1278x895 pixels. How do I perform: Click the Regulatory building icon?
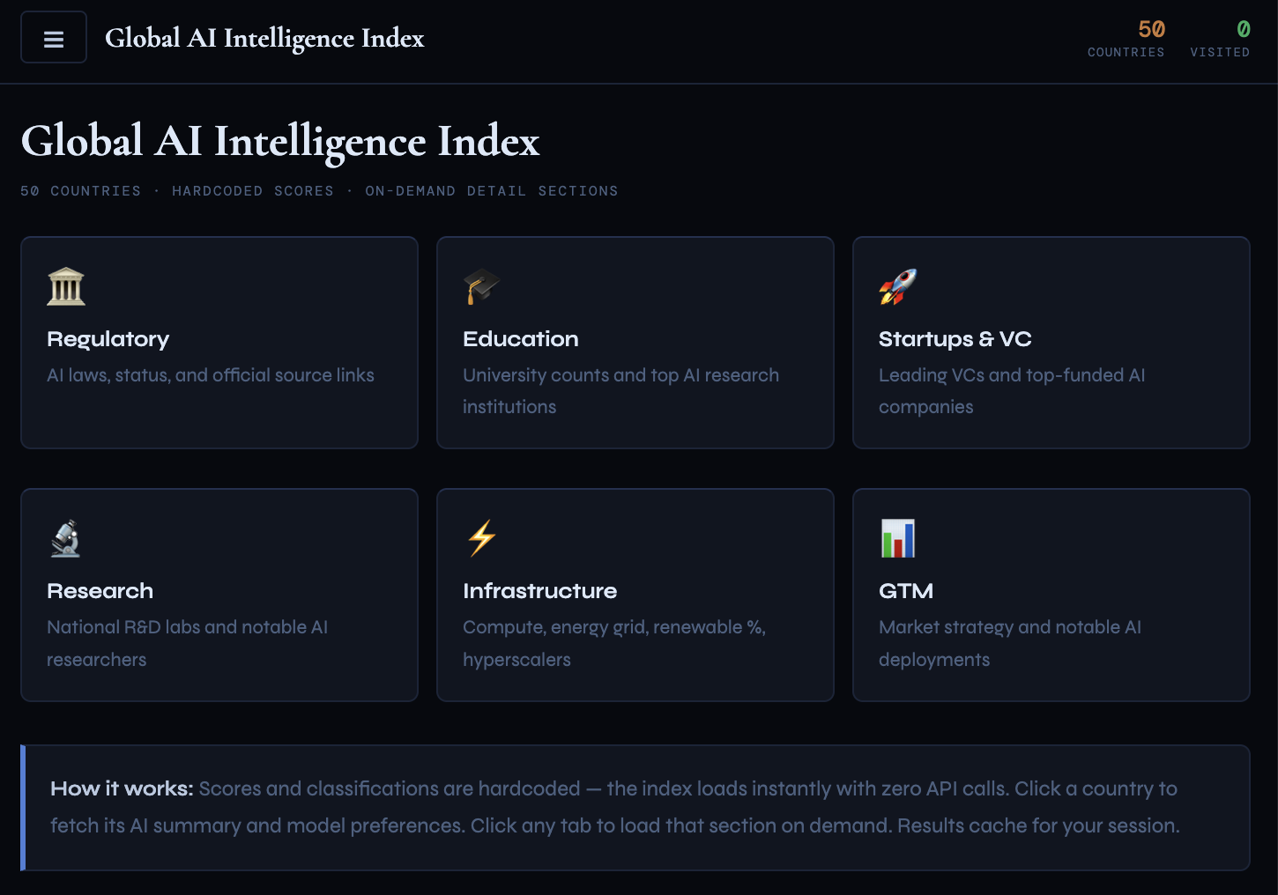pos(66,287)
